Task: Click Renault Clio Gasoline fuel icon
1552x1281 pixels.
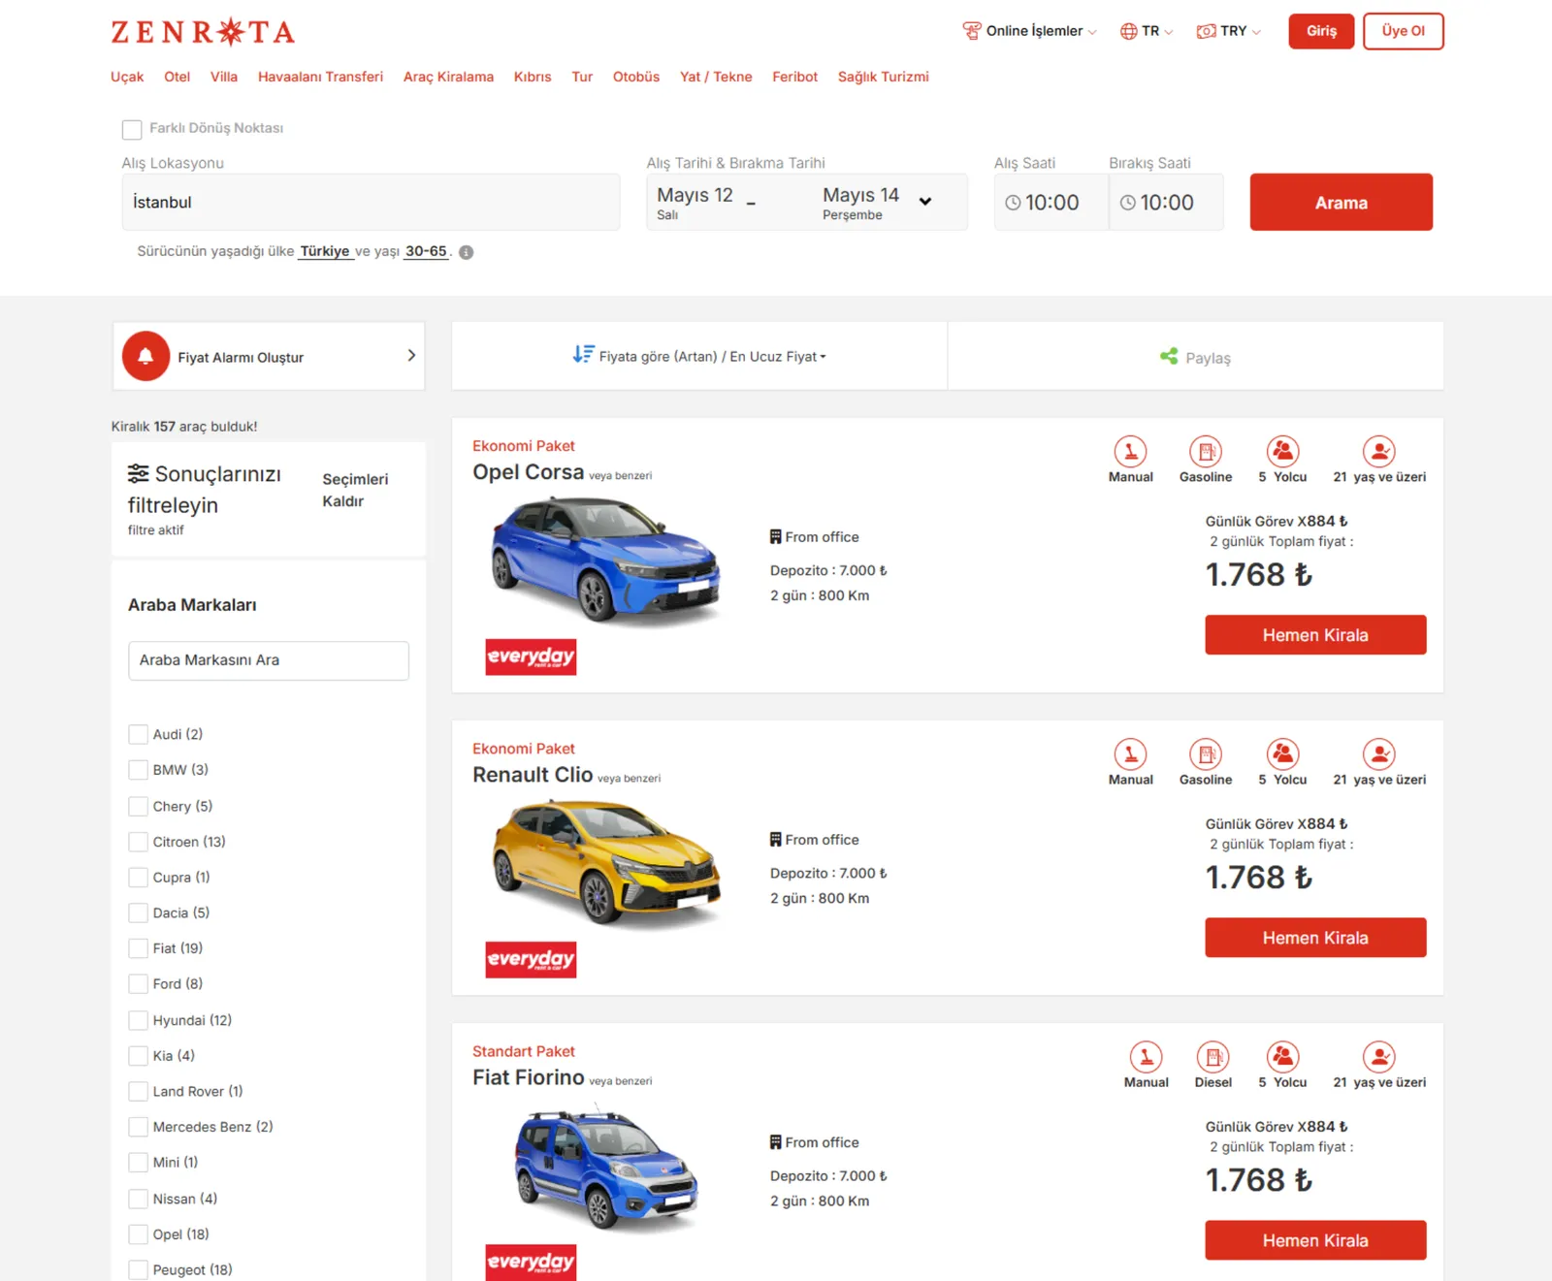Action: (1206, 754)
